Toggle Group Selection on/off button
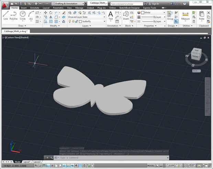 [176, 21]
